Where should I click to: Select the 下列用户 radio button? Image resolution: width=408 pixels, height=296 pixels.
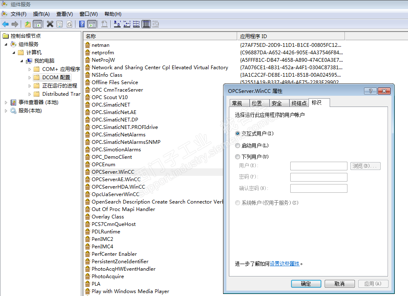[x=237, y=157]
